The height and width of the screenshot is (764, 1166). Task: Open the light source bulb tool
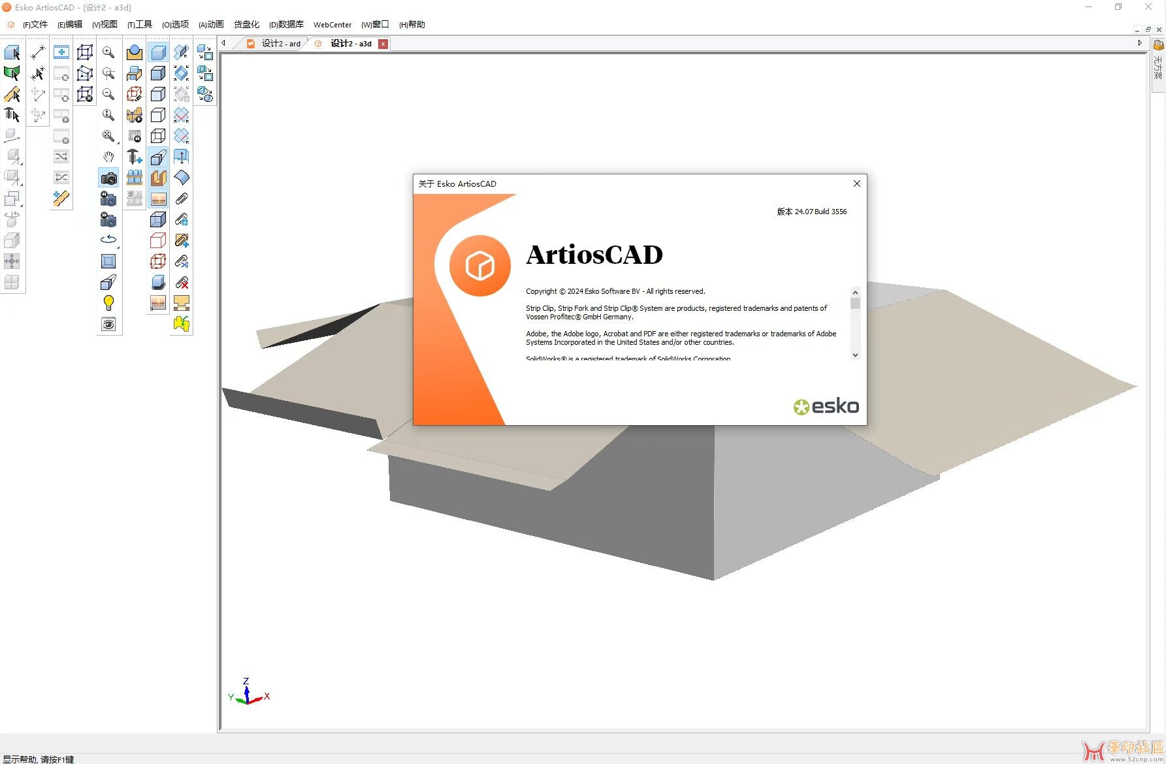point(108,303)
